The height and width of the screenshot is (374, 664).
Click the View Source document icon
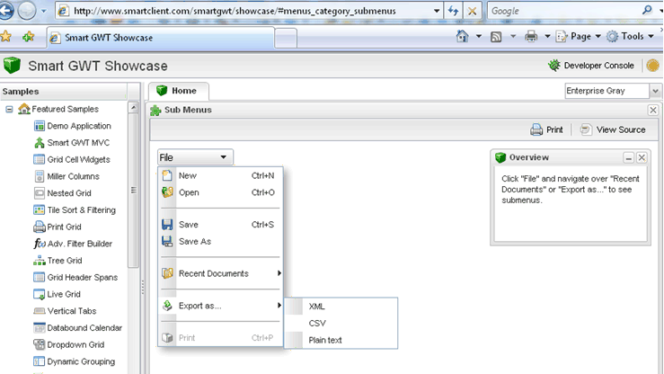[x=586, y=129]
